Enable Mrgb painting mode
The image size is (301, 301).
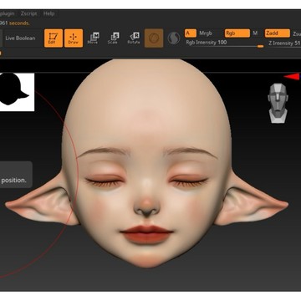coord(206,33)
